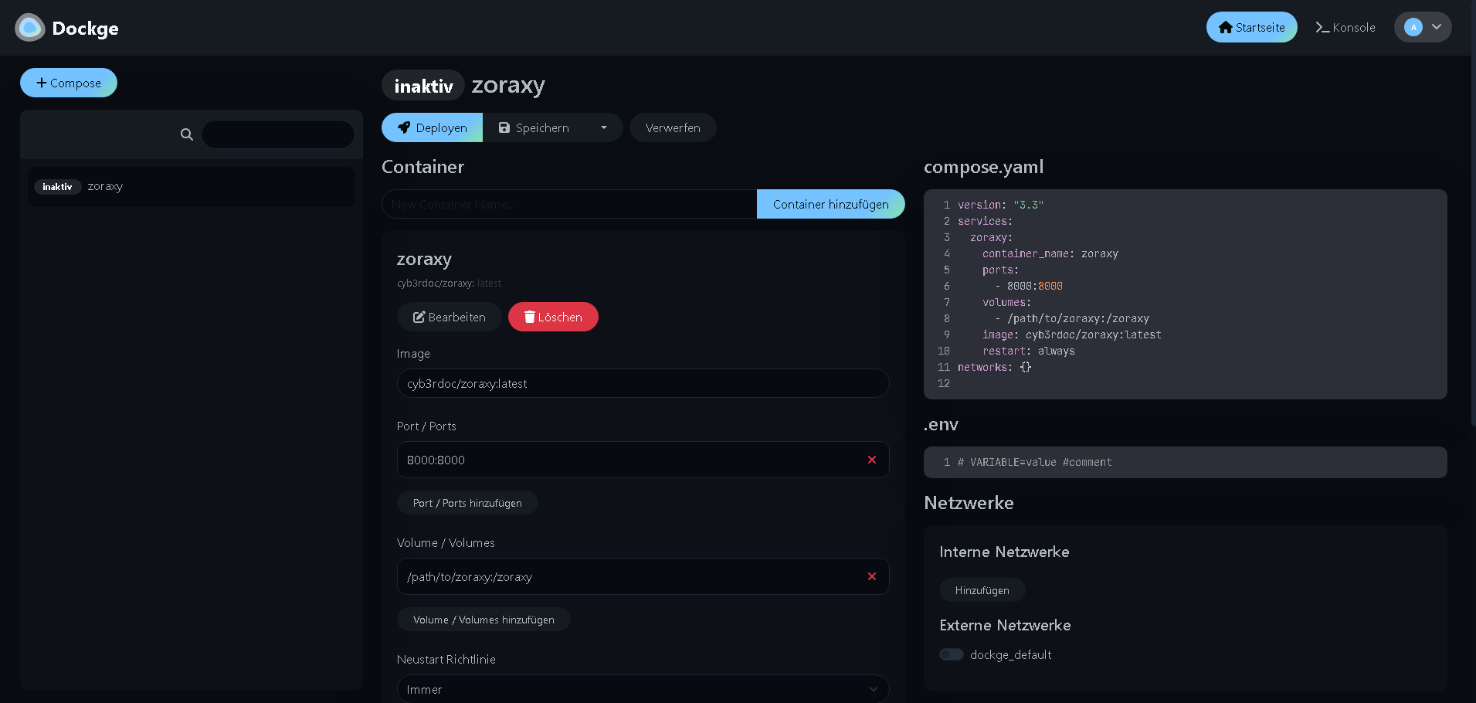Create a new Compose stack
Screen dimensions: 1476x703
tap(69, 83)
